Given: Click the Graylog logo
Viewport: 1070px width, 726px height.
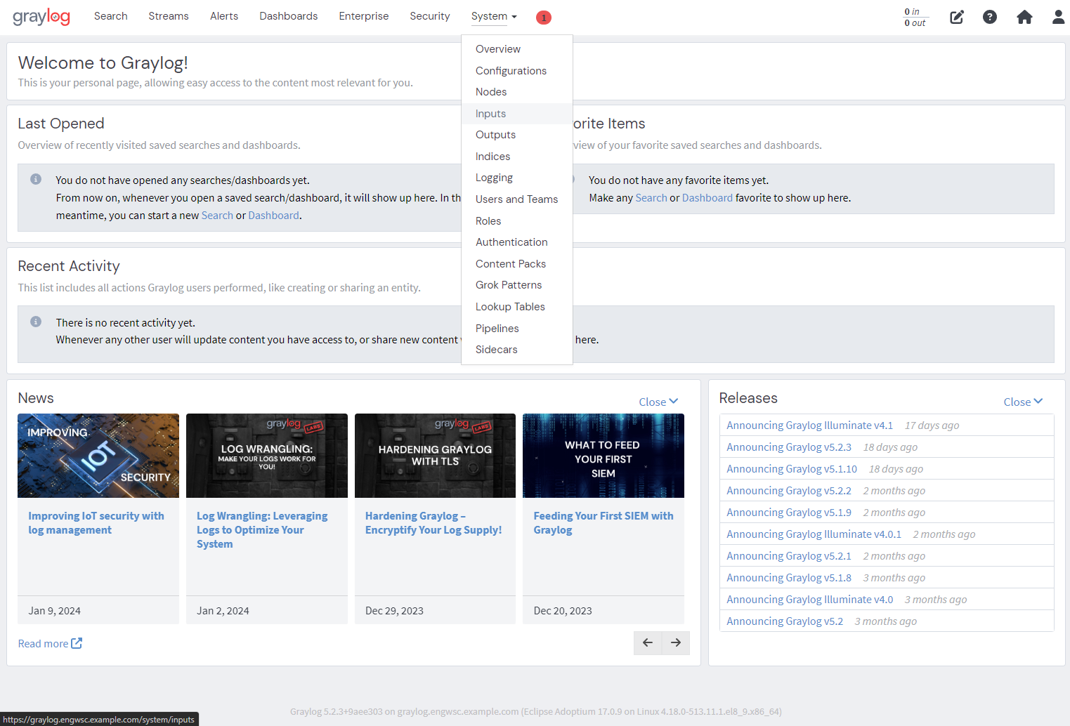Looking at the screenshot, I should [x=41, y=17].
